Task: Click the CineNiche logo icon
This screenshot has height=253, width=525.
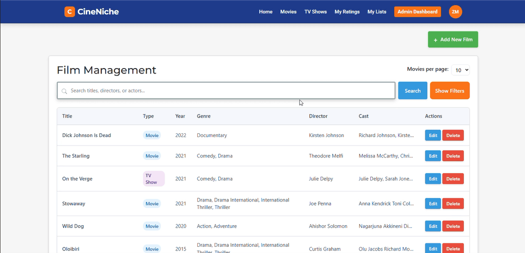Action: [x=69, y=12]
